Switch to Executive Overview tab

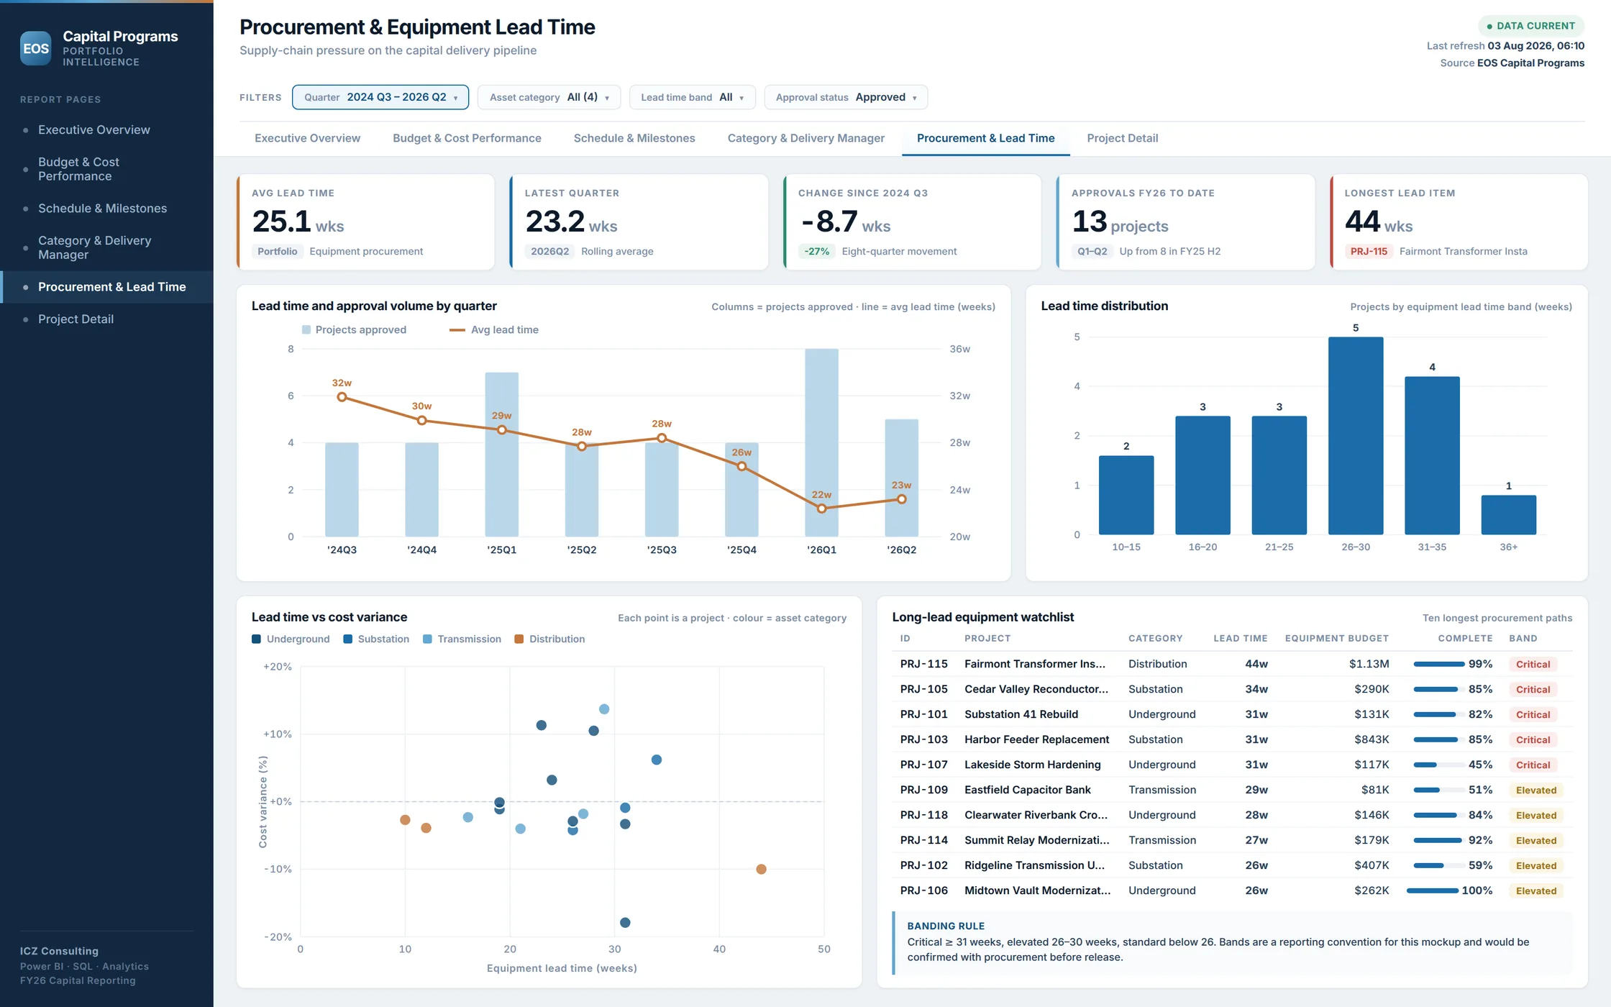point(307,138)
